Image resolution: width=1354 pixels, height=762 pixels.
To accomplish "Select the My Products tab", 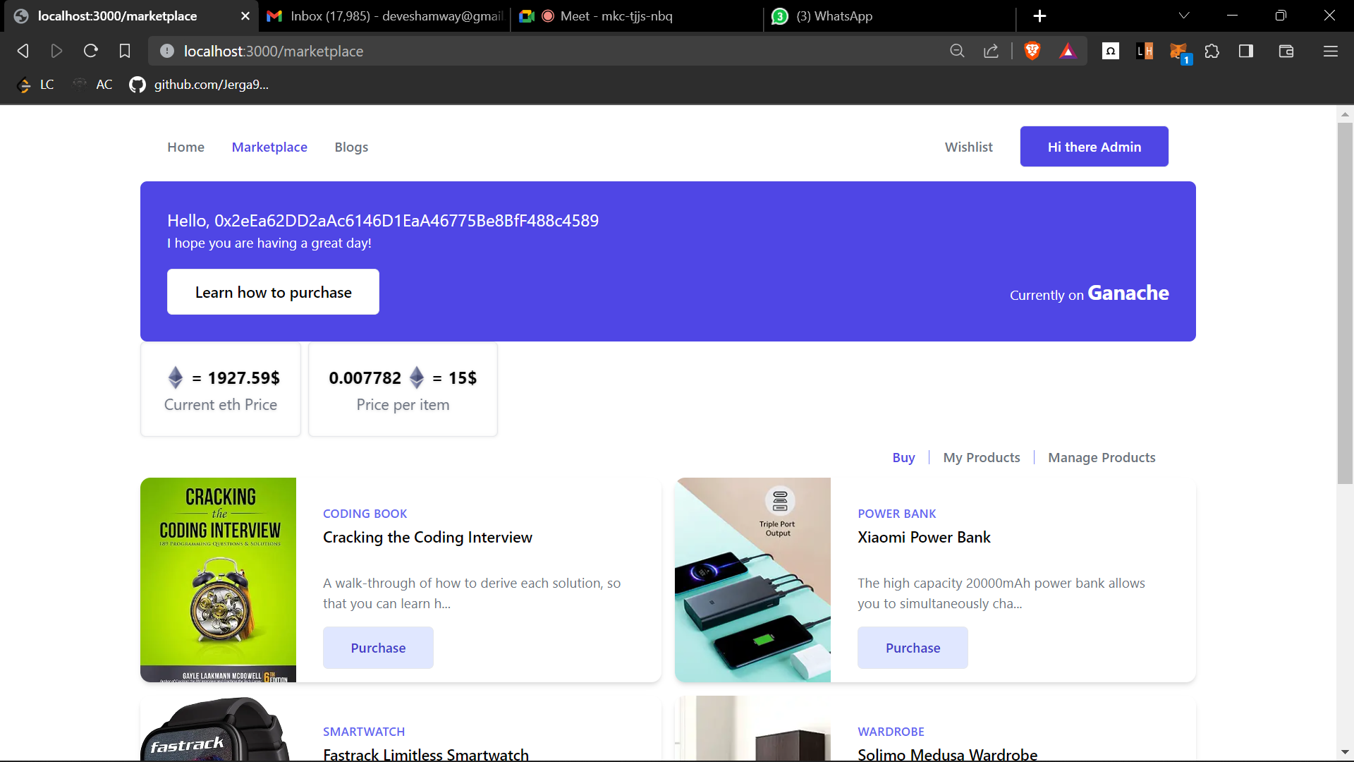I will coord(981,457).
